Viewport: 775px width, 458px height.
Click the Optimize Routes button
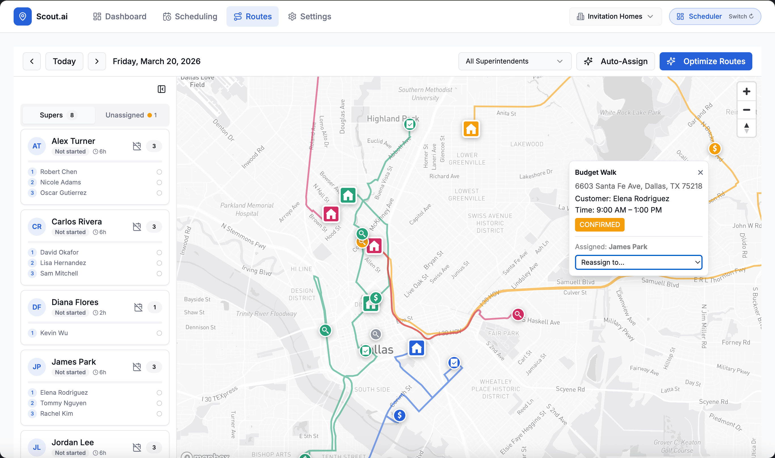pos(705,61)
